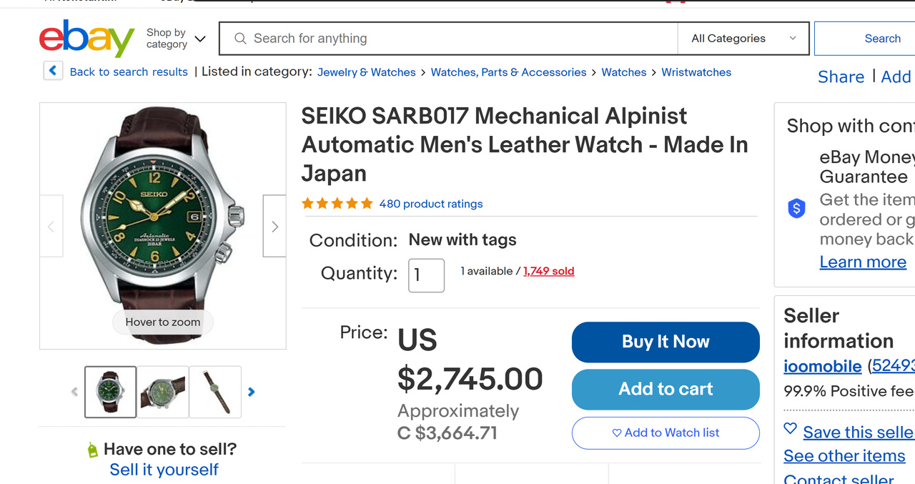Show previous product image with left arrow
The image size is (915, 484).
(x=51, y=227)
